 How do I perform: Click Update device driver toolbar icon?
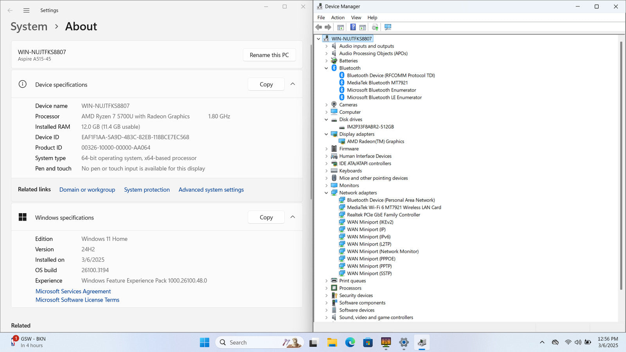click(x=375, y=27)
